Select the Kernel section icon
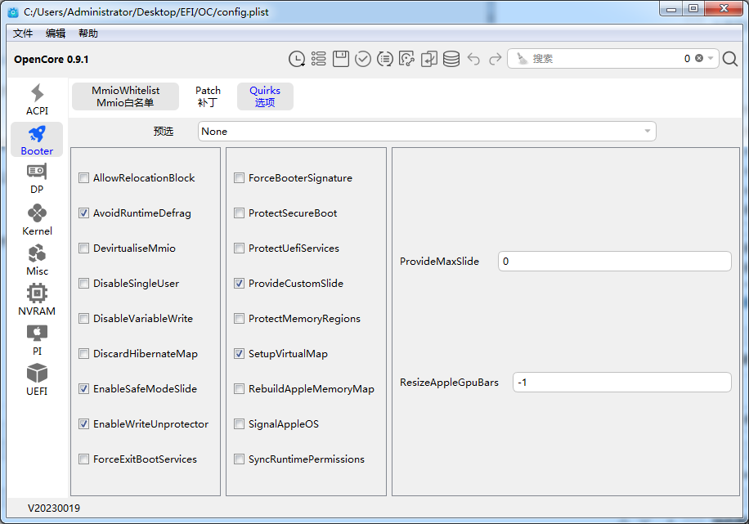The height and width of the screenshot is (524, 749). [37, 219]
